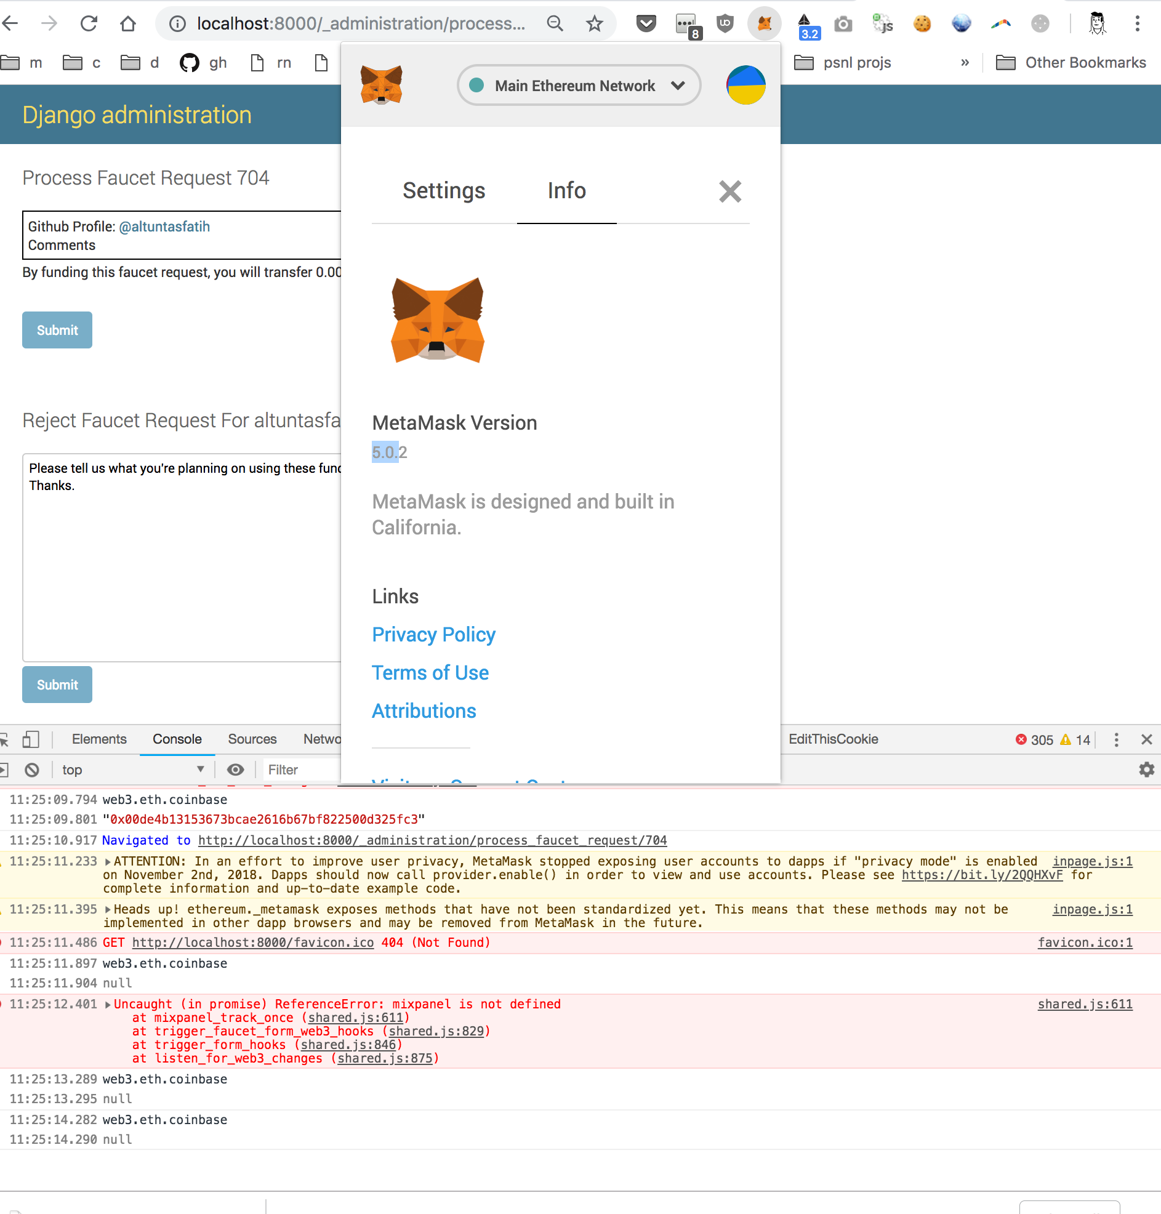Close the DevTools panel
The height and width of the screenshot is (1214, 1161).
[x=1146, y=739]
